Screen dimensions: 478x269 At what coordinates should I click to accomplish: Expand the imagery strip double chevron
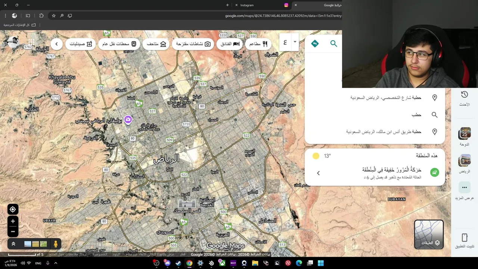tap(13, 244)
